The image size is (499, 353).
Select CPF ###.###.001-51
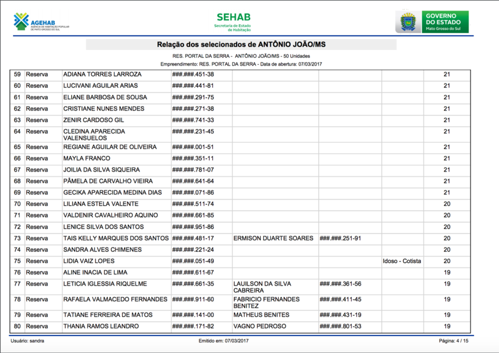(193, 147)
